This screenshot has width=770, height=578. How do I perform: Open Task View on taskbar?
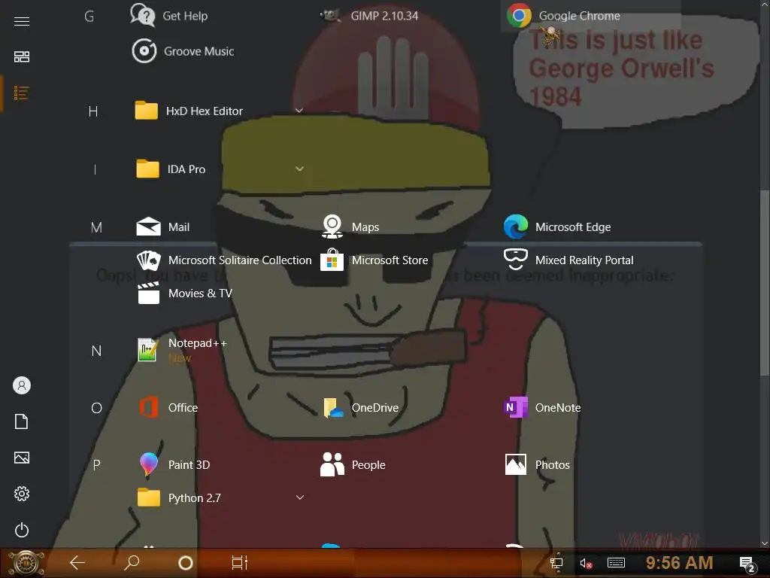240,562
